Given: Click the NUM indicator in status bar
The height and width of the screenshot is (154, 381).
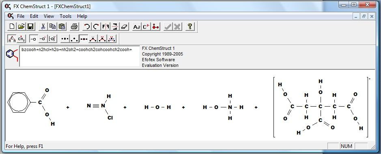Looking at the screenshot, I should 346,146.
